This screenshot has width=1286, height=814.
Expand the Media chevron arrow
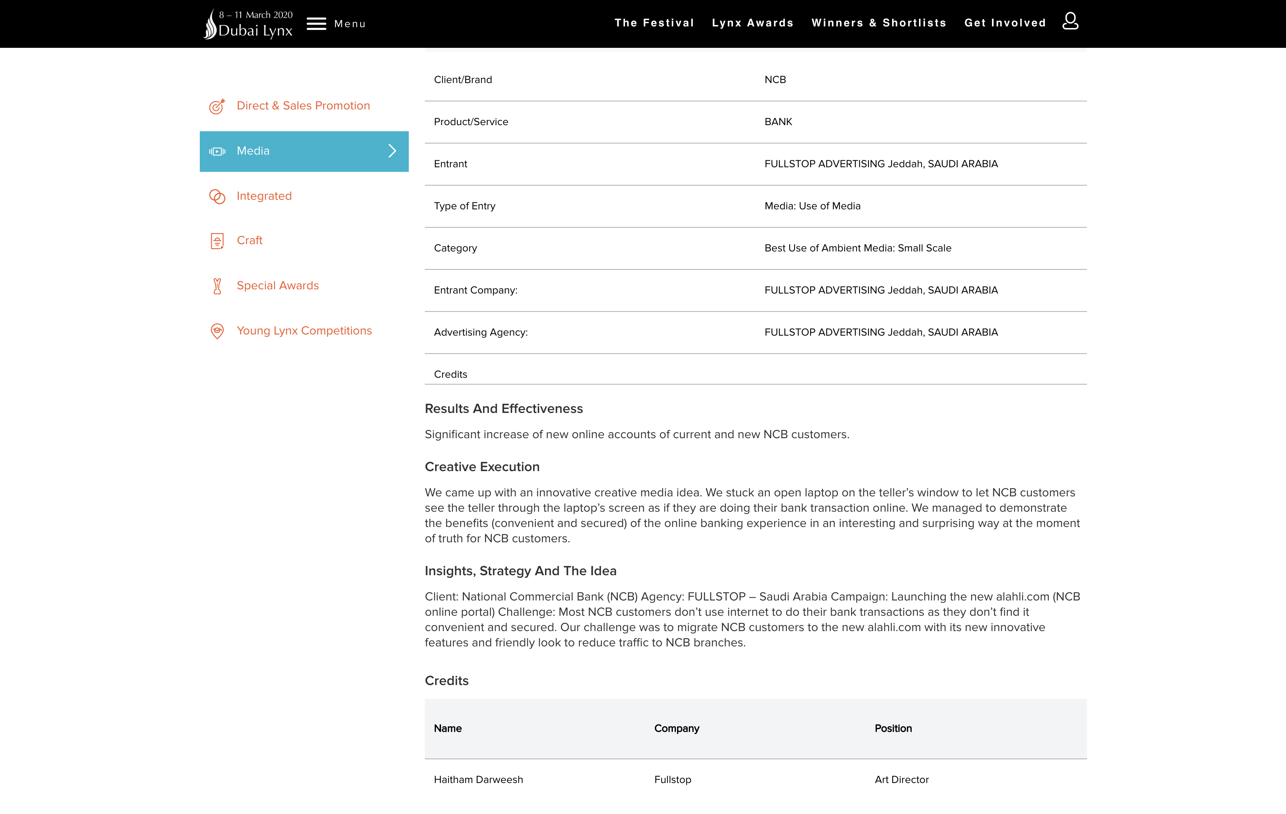(x=392, y=151)
